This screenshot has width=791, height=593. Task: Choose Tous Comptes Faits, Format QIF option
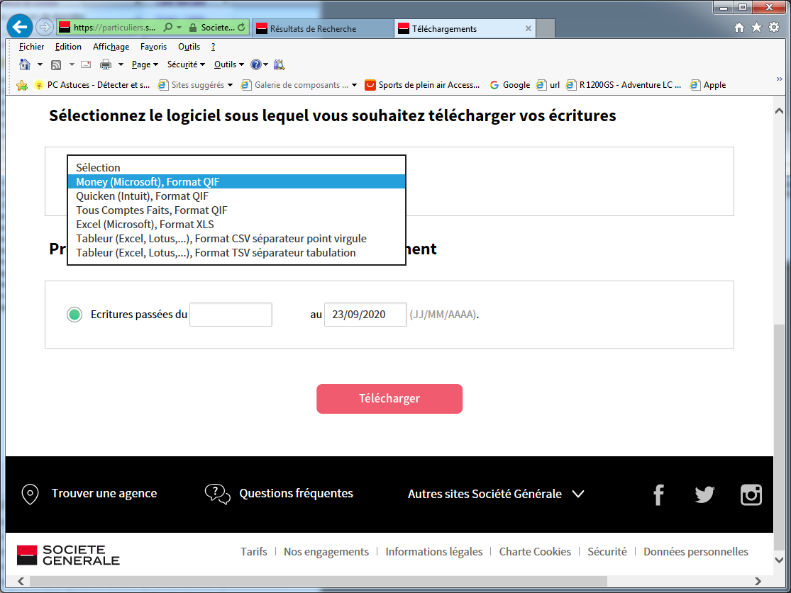point(237,210)
